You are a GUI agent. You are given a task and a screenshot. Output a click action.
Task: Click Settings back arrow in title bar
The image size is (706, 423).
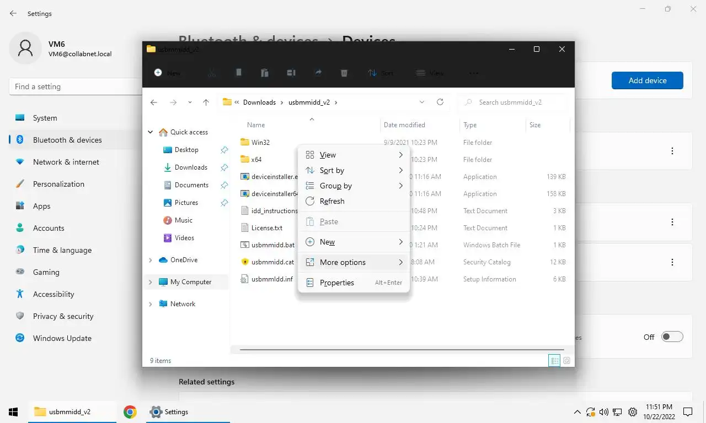(13, 13)
